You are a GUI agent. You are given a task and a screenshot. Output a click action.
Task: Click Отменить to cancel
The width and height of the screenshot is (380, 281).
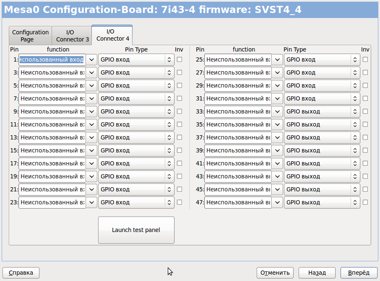pyautogui.click(x=275, y=273)
